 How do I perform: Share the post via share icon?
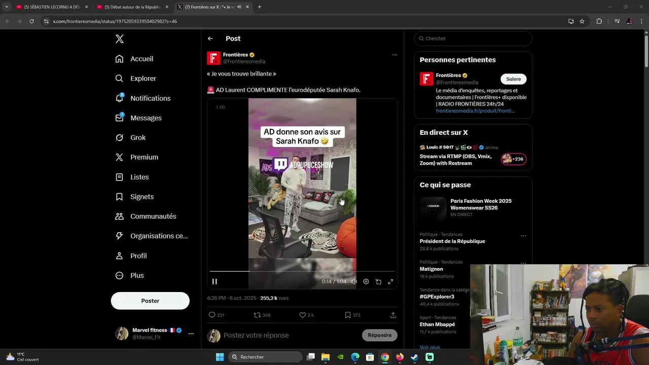393,315
